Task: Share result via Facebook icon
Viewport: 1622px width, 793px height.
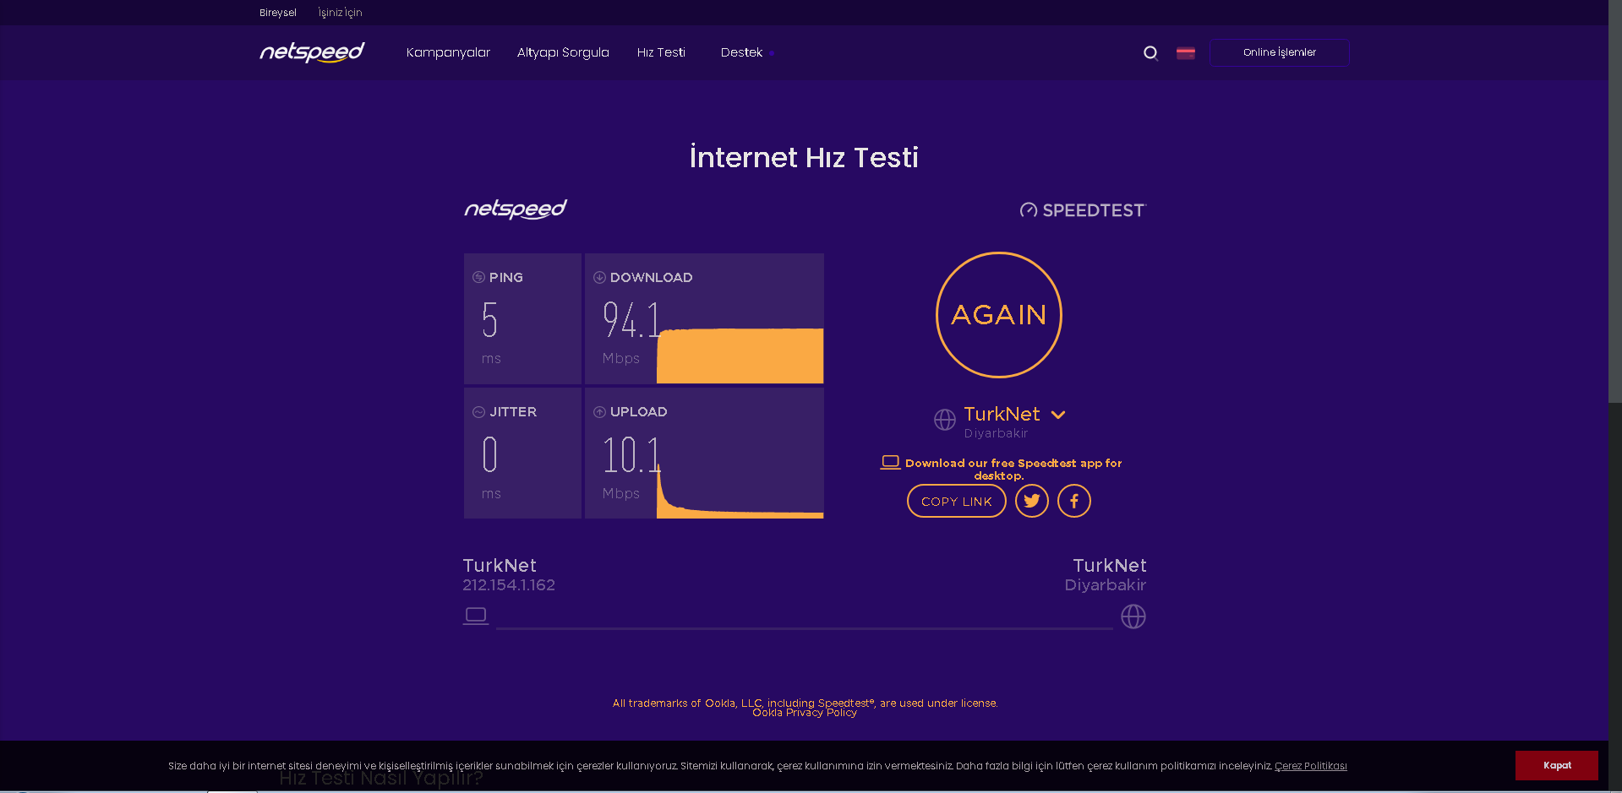Action: click(x=1073, y=501)
